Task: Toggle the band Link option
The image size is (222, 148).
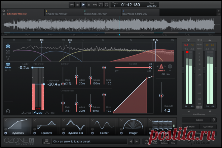Action: point(165,74)
